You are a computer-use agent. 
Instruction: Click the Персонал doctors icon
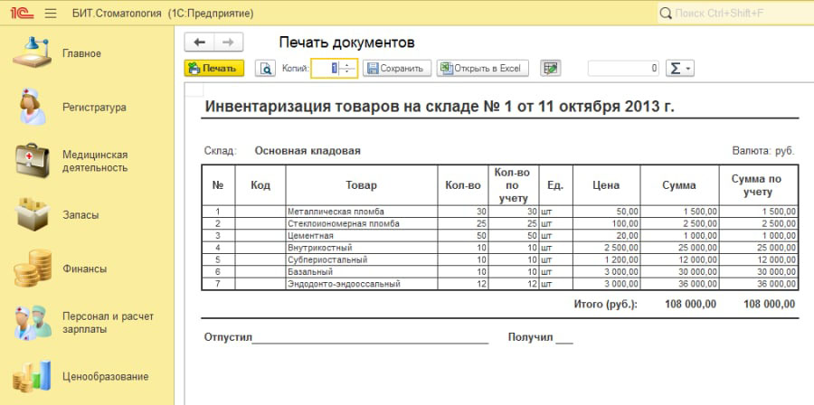point(33,323)
